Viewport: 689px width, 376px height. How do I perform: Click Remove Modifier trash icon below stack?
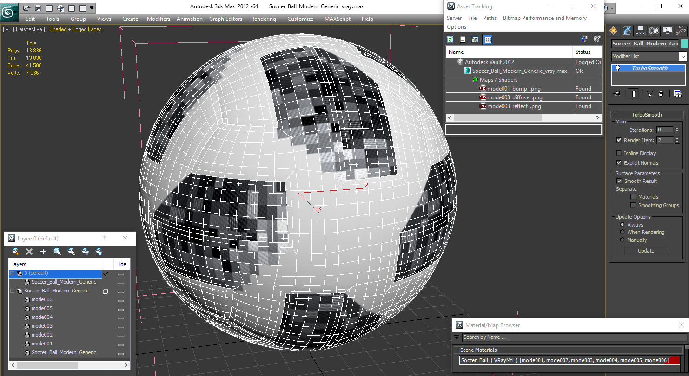(661, 93)
